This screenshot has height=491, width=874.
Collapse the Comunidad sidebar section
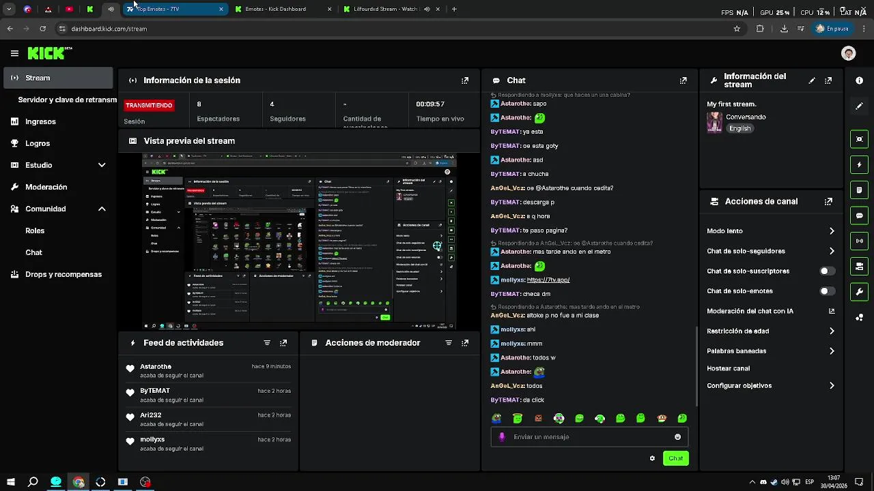pyautogui.click(x=102, y=209)
